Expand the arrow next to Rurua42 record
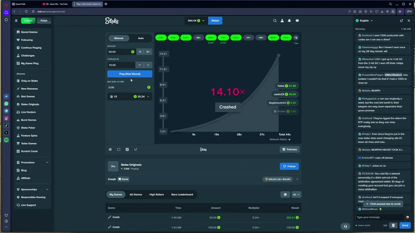Image resolution: width=415 pixels, height=233 pixels. (297, 179)
